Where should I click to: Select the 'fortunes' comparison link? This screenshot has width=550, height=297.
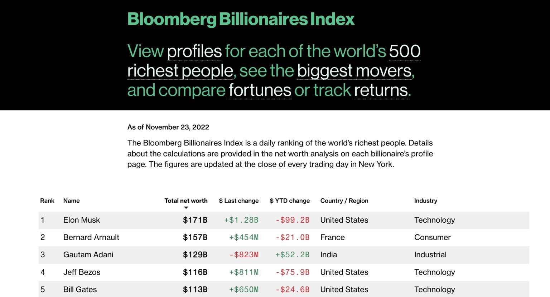[x=260, y=90]
